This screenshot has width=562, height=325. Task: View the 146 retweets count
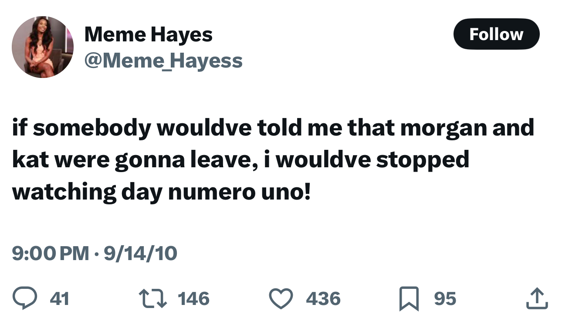pos(194,299)
